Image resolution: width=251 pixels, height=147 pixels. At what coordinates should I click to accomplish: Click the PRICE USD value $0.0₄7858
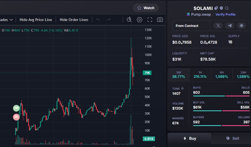182,42
